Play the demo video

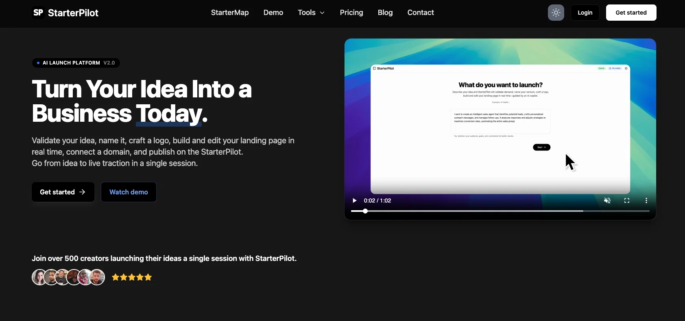(354, 200)
